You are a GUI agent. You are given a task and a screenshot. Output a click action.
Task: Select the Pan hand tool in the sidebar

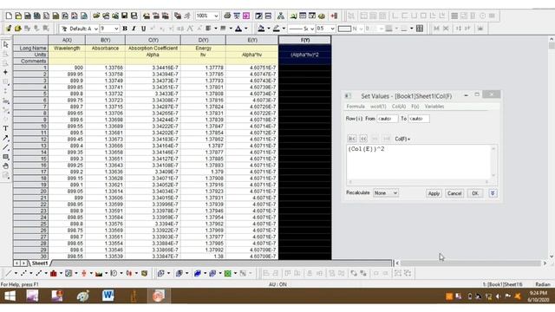pyautogui.click(x=6, y=166)
